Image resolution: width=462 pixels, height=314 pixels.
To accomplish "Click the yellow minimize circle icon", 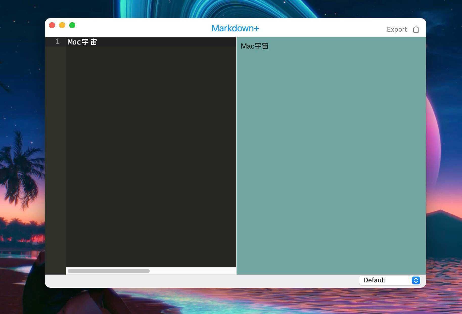I will click(62, 25).
